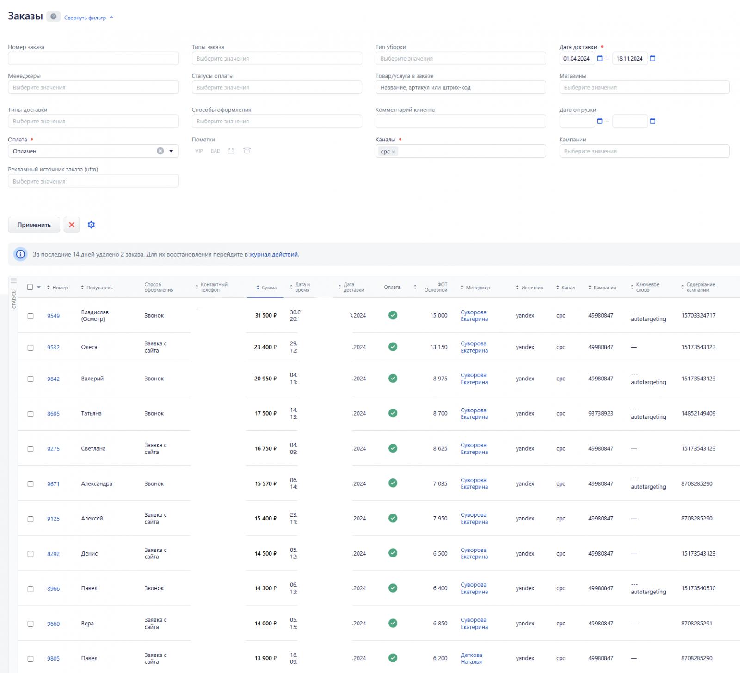
Task: Expand the Оплата dropdown arrow
Action: pyautogui.click(x=171, y=151)
